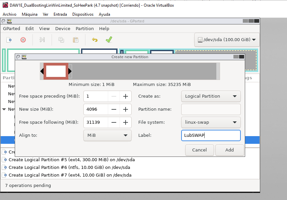The width and height of the screenshot is (287, 200).
Task: Select Create Logical Partition #6 ntfs operation
Action: pyautogui.click(x=69, y=168)
